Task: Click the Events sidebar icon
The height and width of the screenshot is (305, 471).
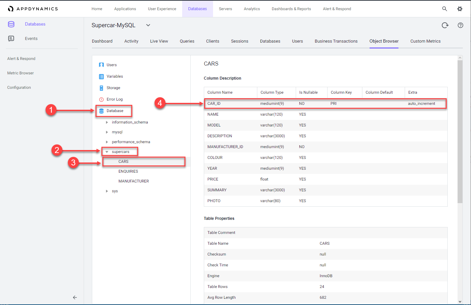Action: pos(11,39)
